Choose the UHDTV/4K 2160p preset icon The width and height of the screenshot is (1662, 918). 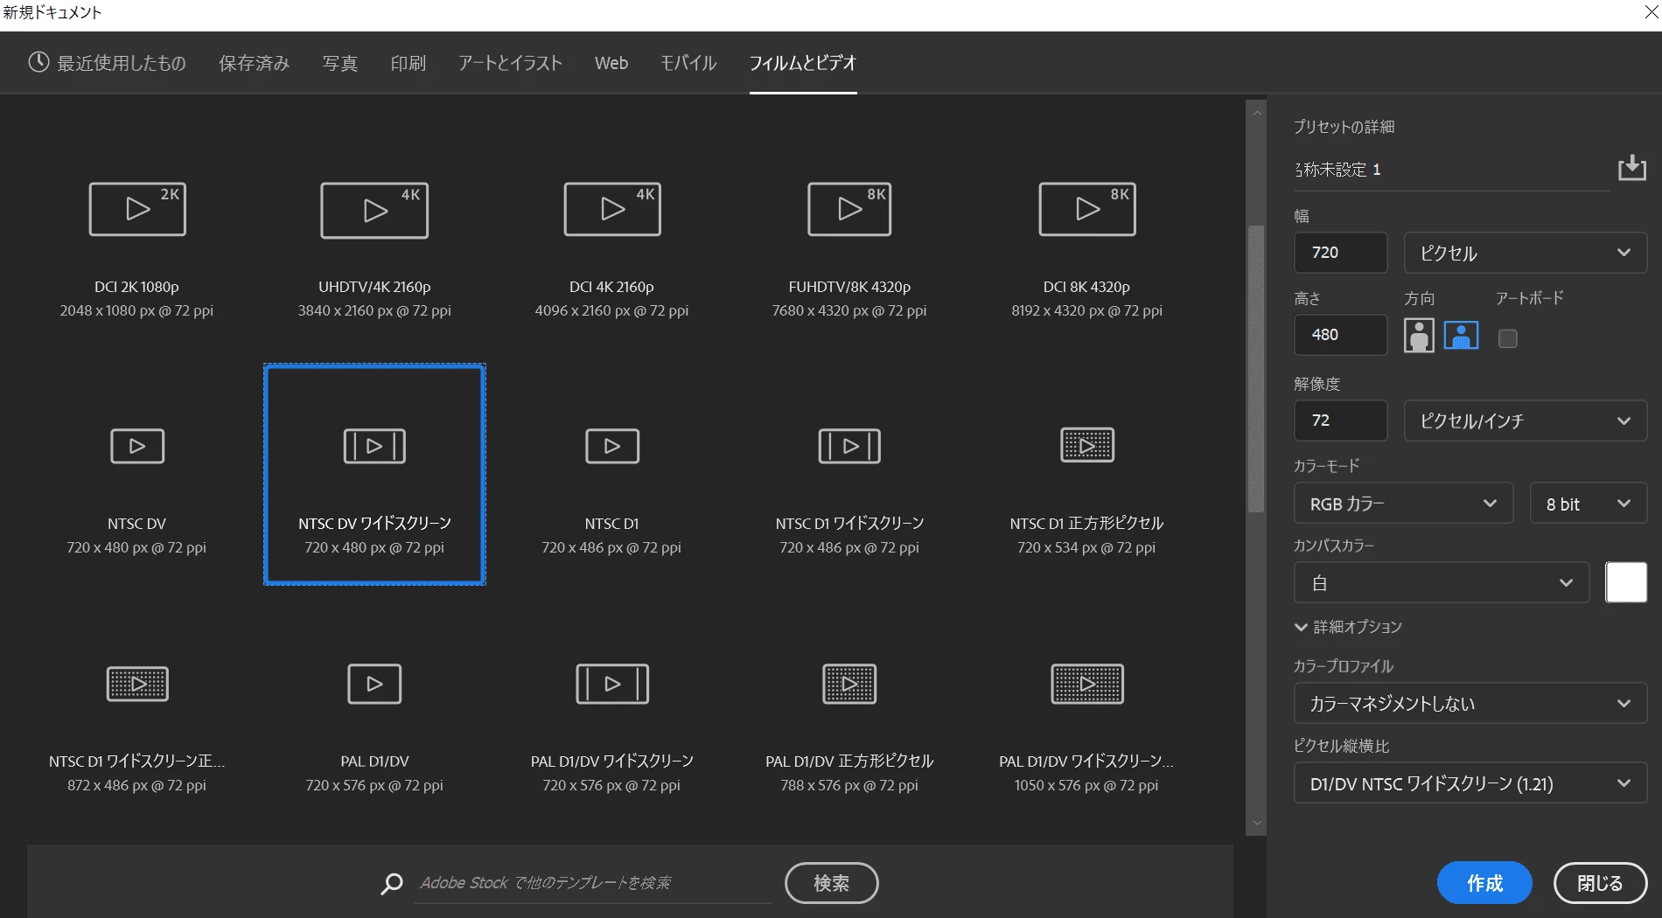coord(374,210)
